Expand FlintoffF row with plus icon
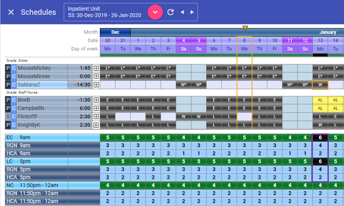 click(96, 116)
